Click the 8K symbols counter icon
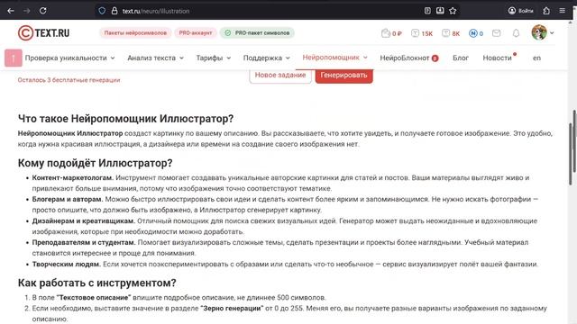This screenshot has width=577, height=324. pyautogui.click(x=451, y=33)
